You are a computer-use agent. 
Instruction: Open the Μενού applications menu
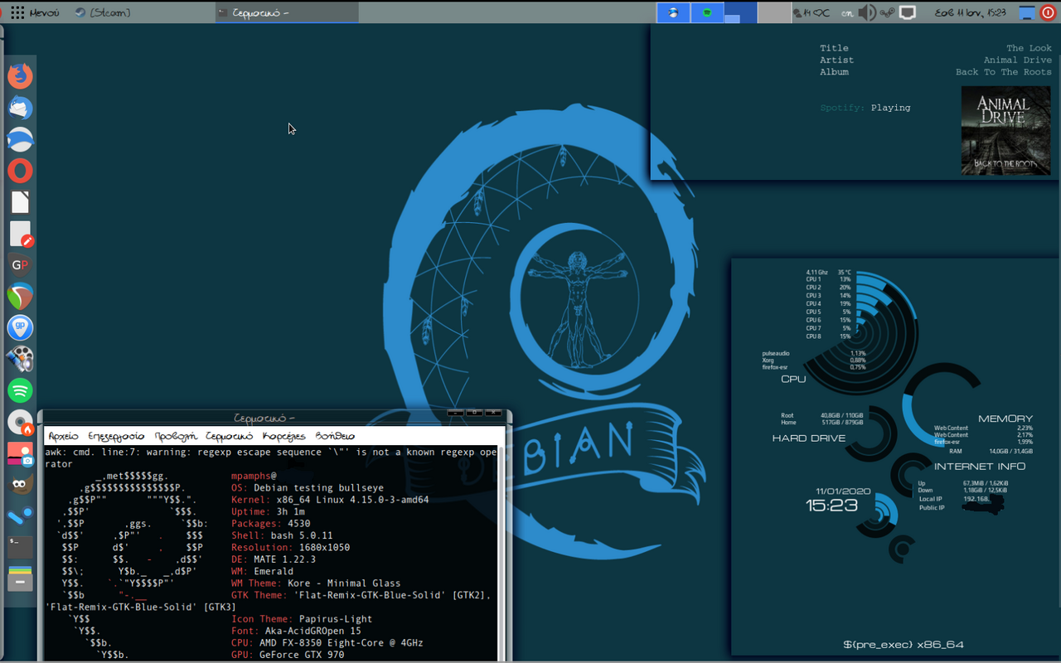point(35,12)
